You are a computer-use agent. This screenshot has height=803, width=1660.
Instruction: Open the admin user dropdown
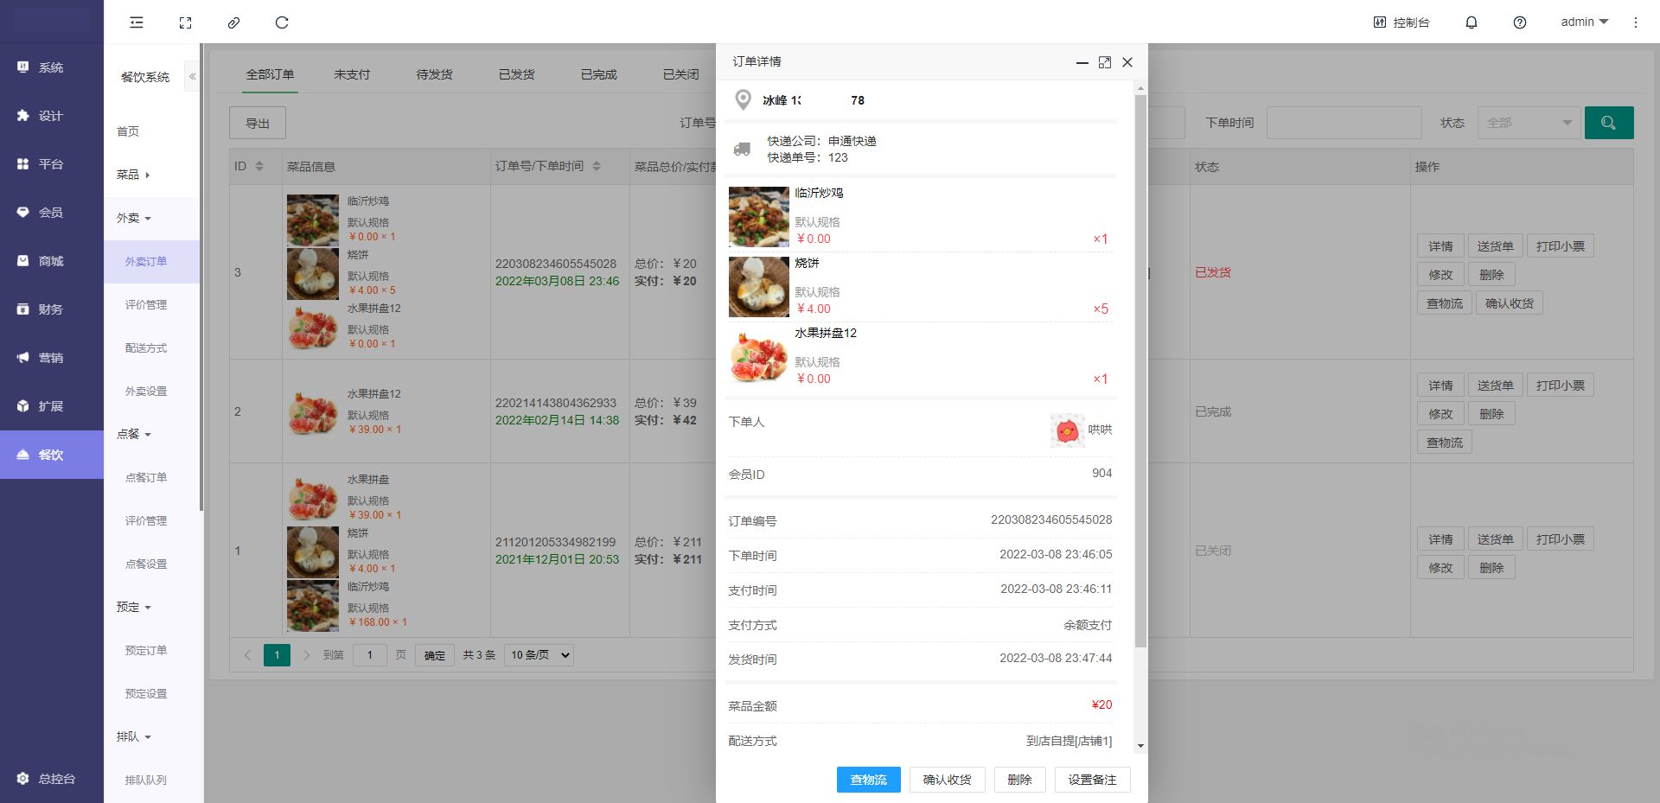tap(1584, 22)
